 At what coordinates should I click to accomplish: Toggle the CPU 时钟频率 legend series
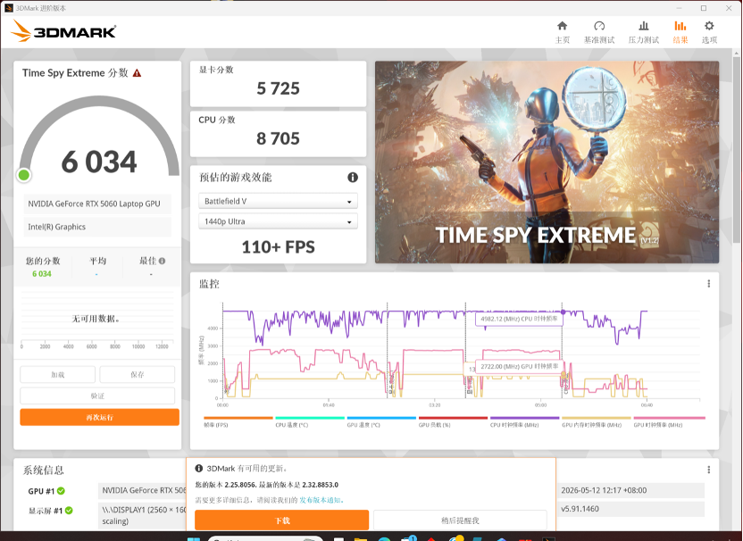click(524, 421)
